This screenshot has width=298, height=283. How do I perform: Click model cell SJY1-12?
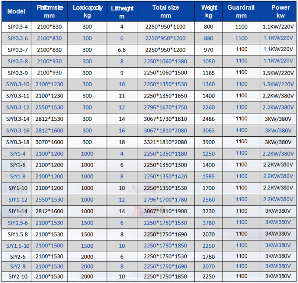pos(16,200)
